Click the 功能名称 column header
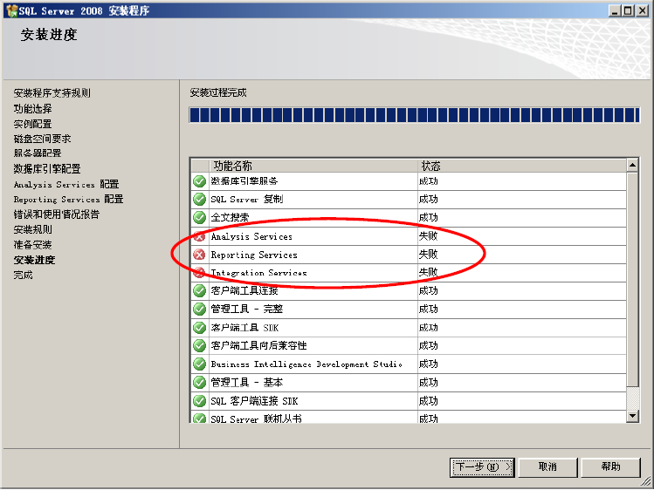 click(x=313, y=166)
